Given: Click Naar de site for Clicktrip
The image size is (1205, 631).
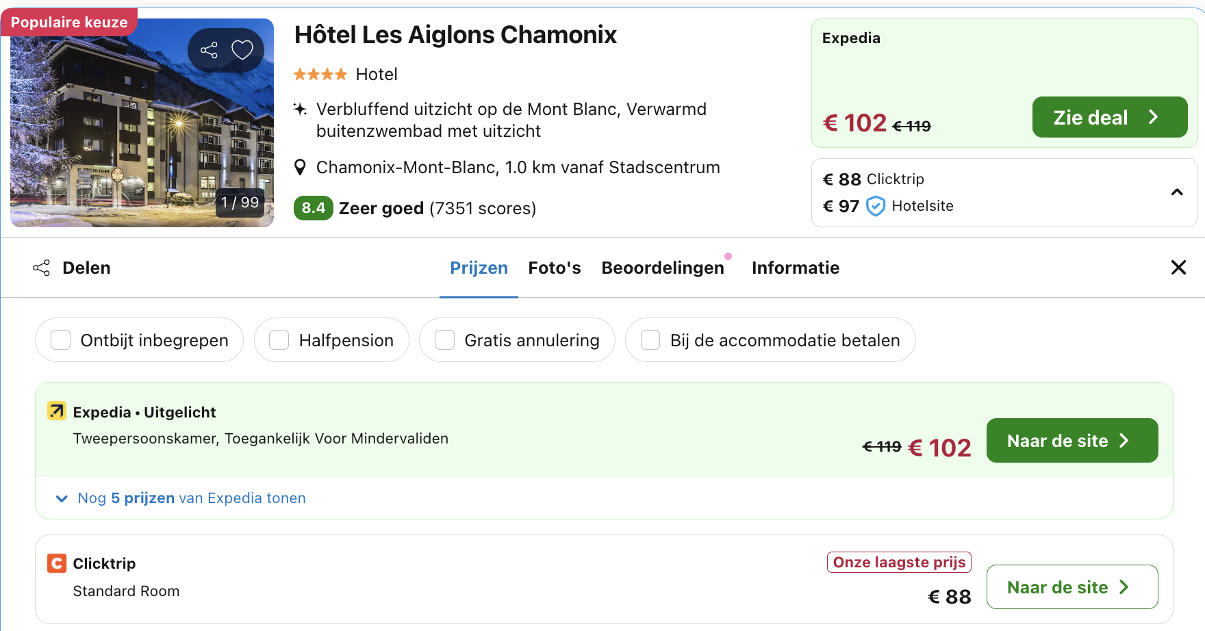Looking at the screenshot, I should 1071,587.
